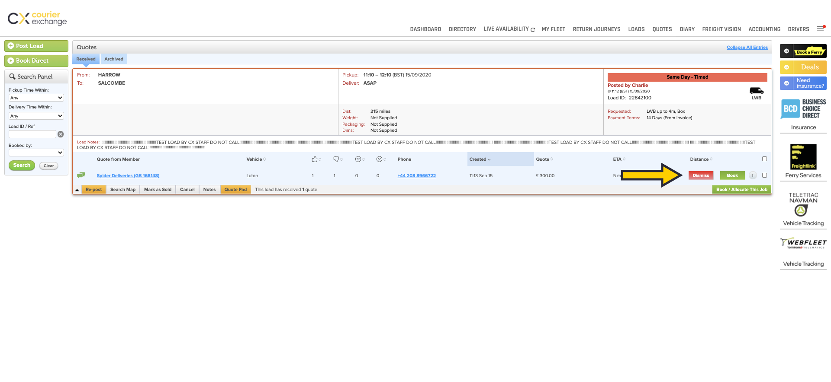This screenshot has height=382, width=831.
Task: Tick the select-all checkbox in the quotes header
Action: pos(764,159)
